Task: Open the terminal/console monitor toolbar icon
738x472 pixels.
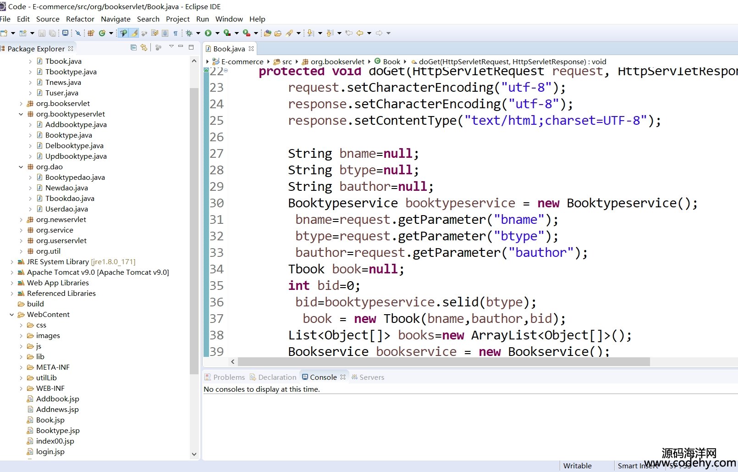Action: pyautogui.click(x=66, y=33)
